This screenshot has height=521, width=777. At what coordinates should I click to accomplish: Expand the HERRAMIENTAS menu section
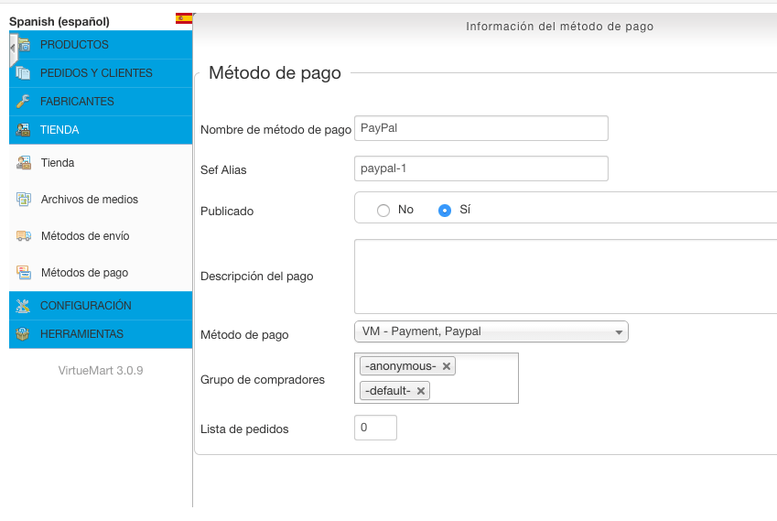click(101, 334)
